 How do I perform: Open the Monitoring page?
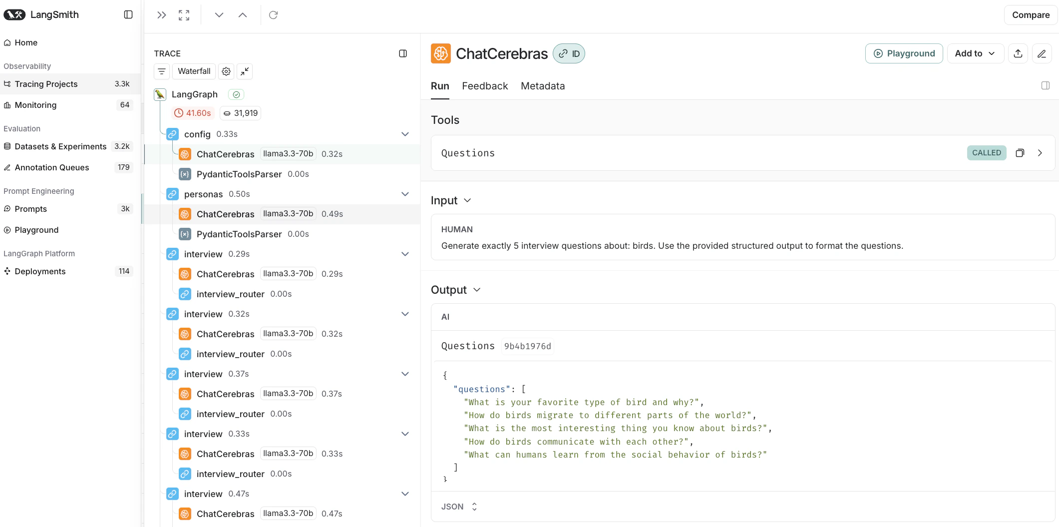[x=70, y=105]
